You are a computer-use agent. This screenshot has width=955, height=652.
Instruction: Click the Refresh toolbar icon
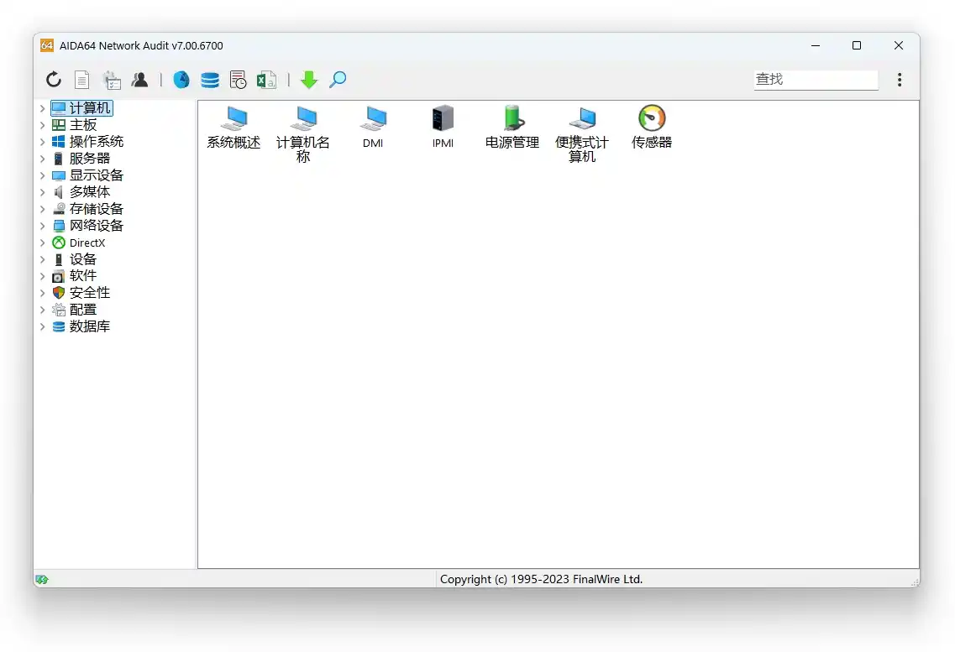[x=54, y=80]
